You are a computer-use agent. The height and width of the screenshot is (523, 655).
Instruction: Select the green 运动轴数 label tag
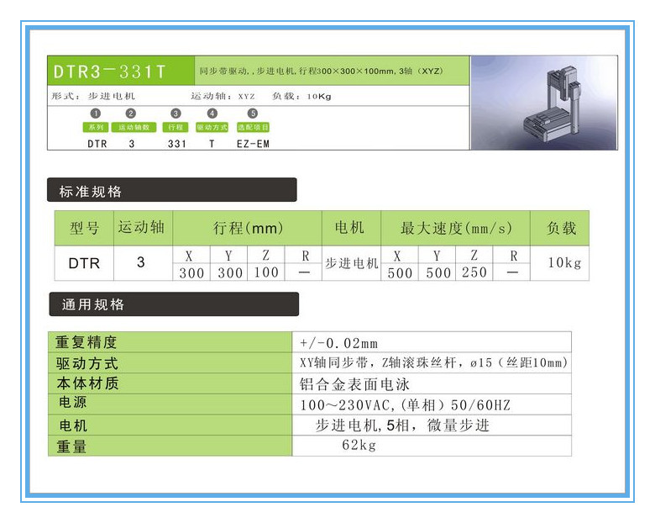(134, 127)
